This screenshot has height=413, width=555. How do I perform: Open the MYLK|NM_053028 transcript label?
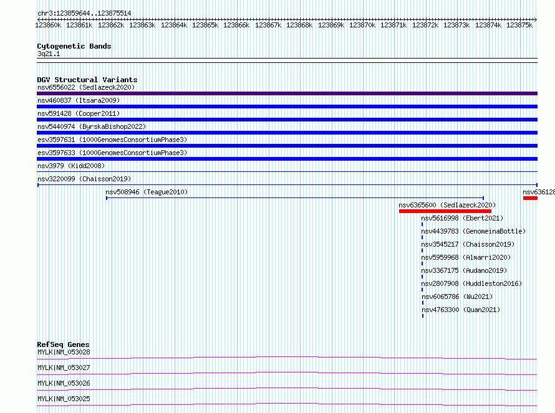coord(64,352)
